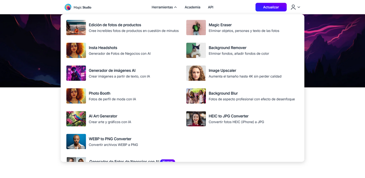Select the Edición de fotos de productos thumbnail
The width and height of the screenshot is (365, 178).
pyautogui.click(x=76, y=27)
